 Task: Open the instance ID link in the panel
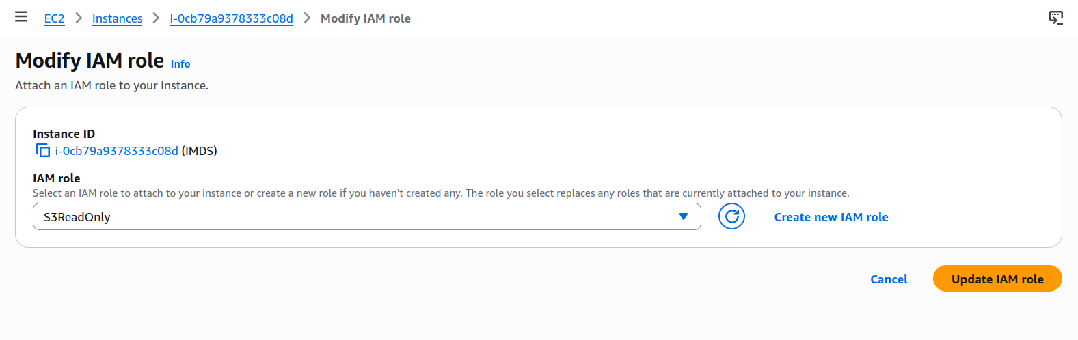click(x=116, y=151)
